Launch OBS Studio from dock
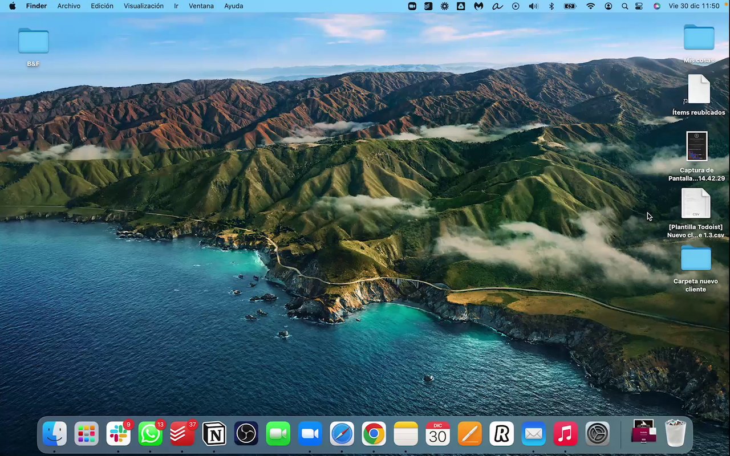730x456 pixels. point(246,434)
